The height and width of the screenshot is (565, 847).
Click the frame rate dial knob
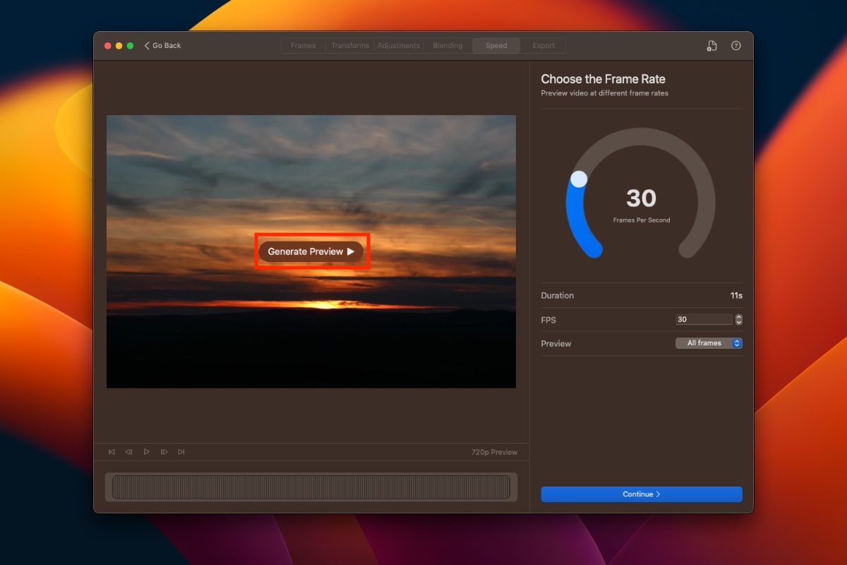(579, 179)
